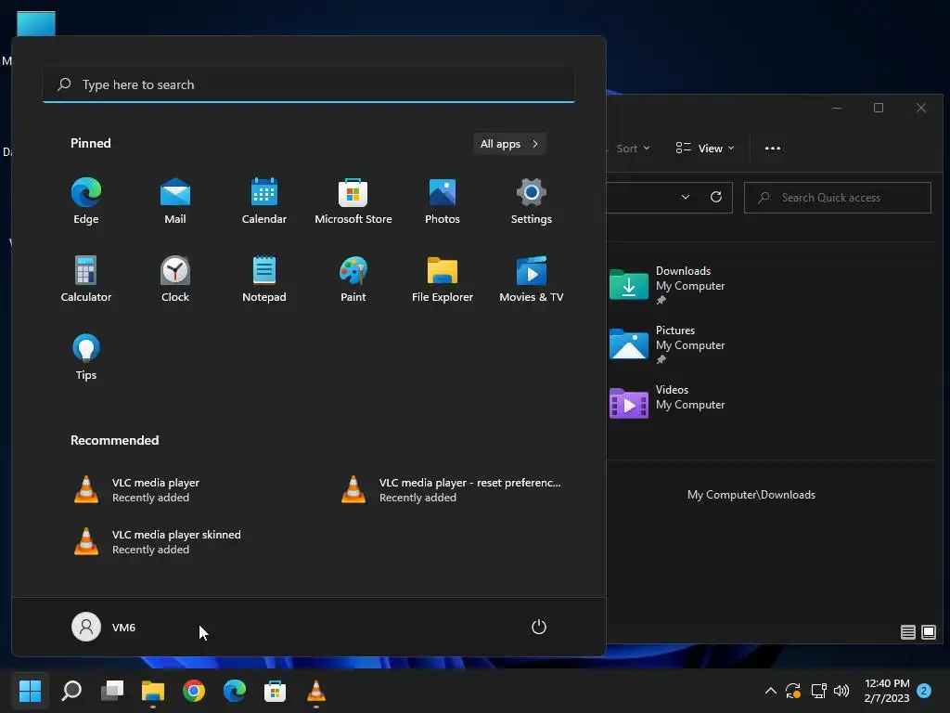Click the Search Quick access field
The image size is (950, 713).
838,198
